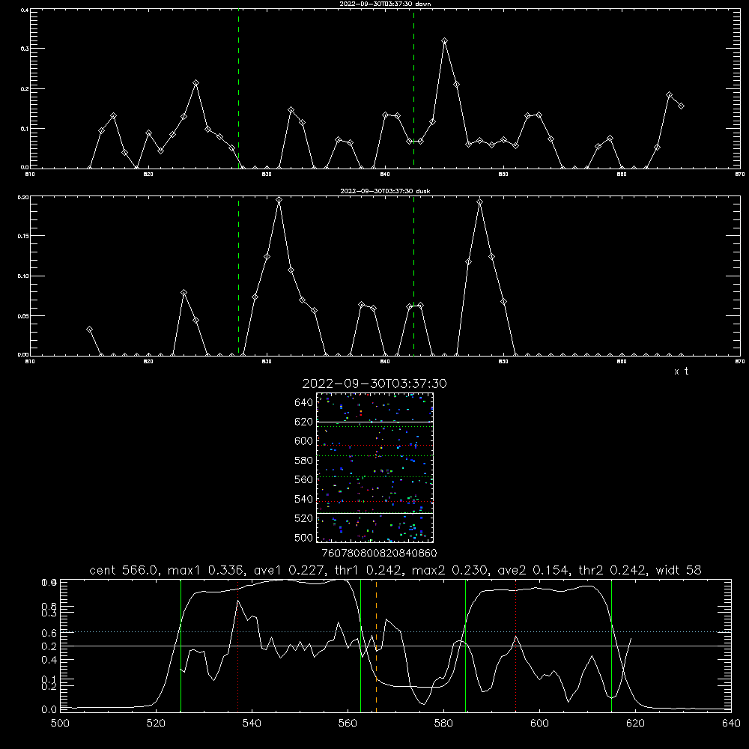This screenshot has height=749, width=749.
Task: Click the 560 y-axis label of scatter image
Action: [x=304, y=479]
